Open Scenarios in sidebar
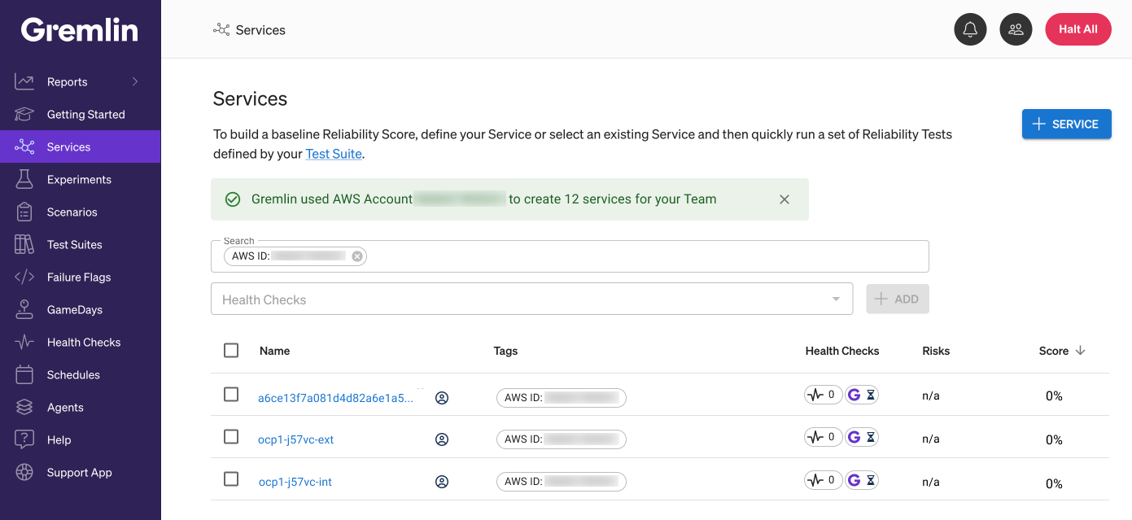The image size is (1132, 520). [72, 212]
